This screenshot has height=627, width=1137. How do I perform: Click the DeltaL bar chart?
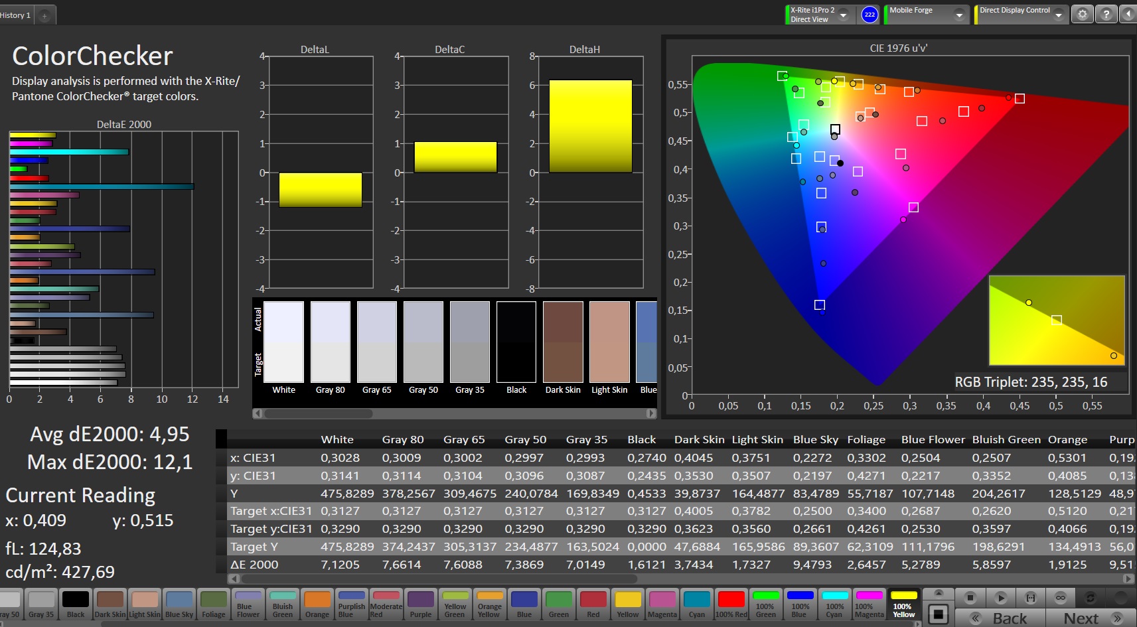[321, 173]
